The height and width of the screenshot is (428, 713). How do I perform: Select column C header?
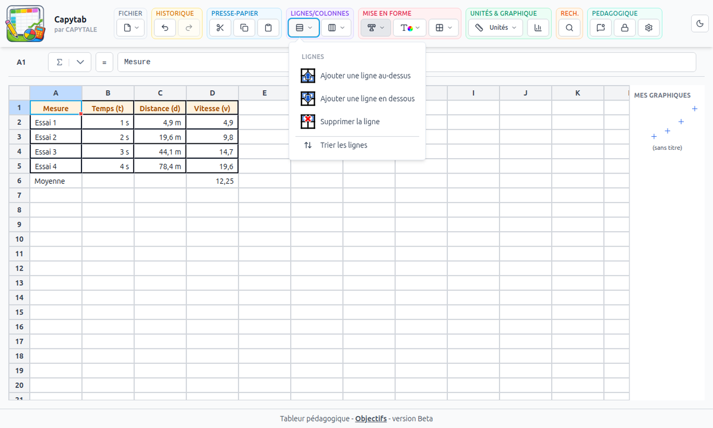(x=160, y=93)
